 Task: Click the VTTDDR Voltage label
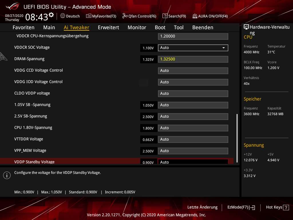[x=29, y=139]
